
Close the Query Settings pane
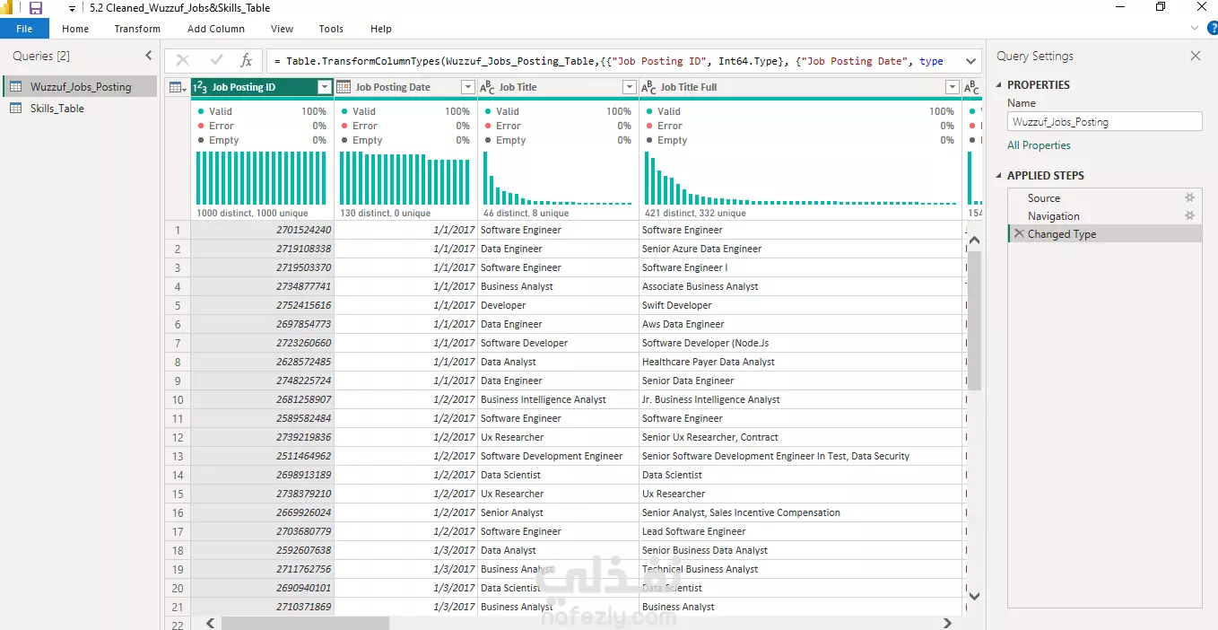1196,56
